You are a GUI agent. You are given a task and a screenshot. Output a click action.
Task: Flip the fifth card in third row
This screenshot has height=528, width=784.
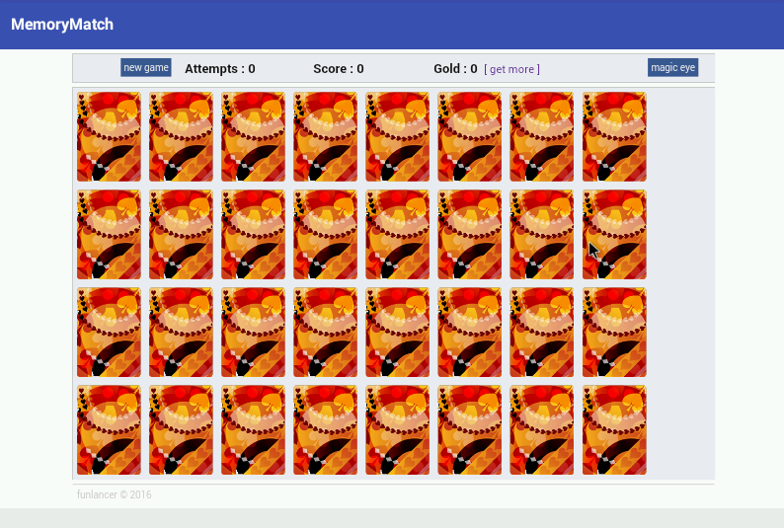point(398,333)
